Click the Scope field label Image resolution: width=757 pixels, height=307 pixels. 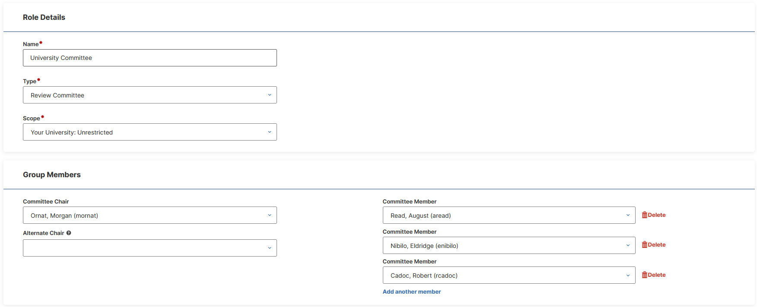pos(32,118)
